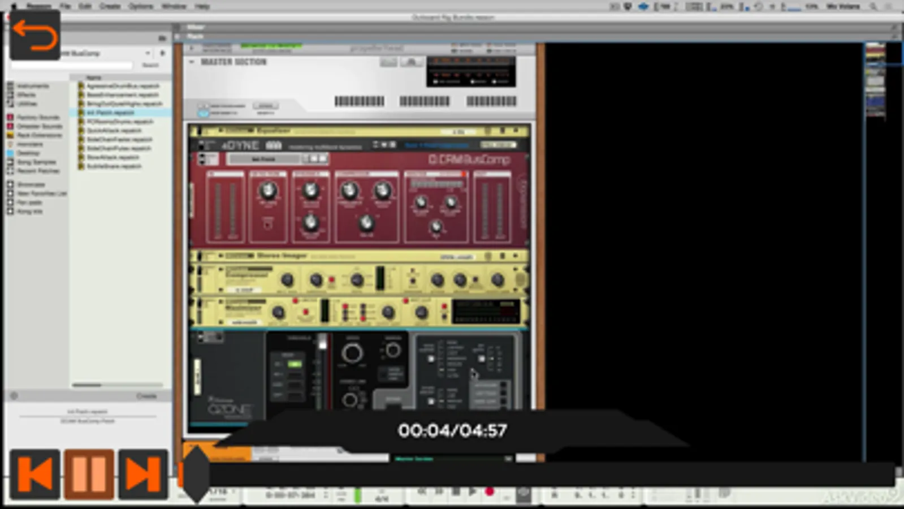Select Effects in the browser sidebar

pyautogui.click(x=27, y=95)
